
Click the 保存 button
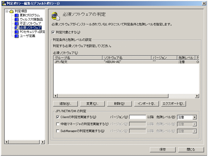(163, 150)
